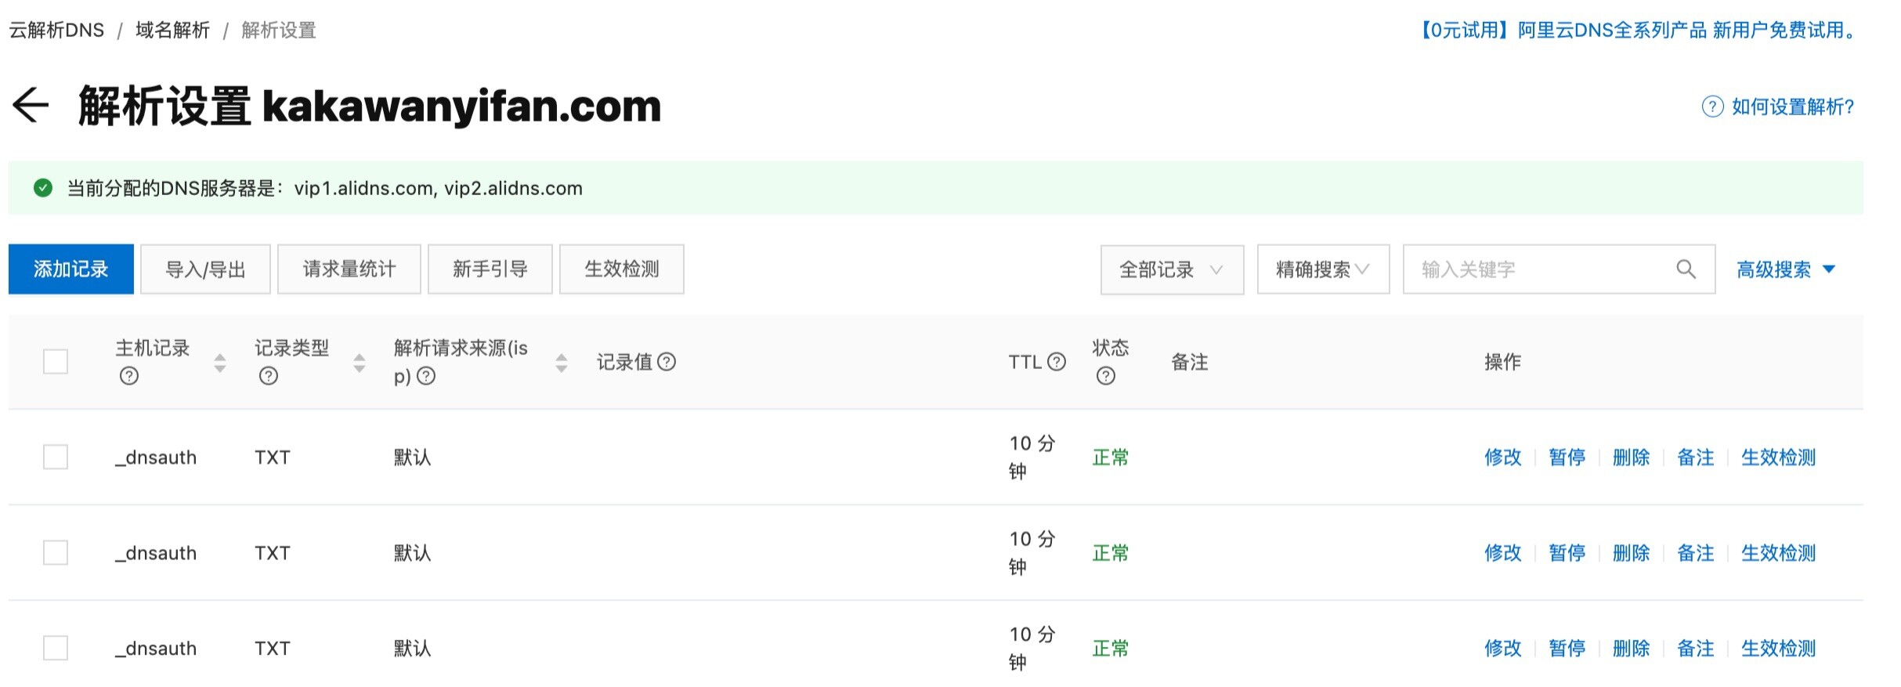The height and width of the screenshot is (687, 1901).
Task: Click 修改 for the first record
Action: [1502, 457]
